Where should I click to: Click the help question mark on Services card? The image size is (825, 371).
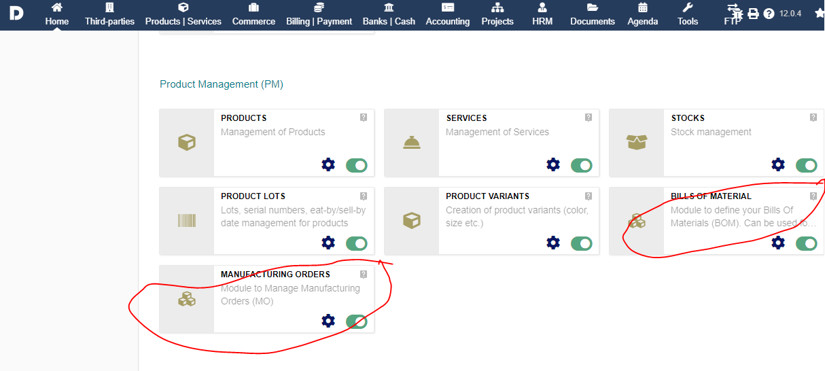(589, 118)
